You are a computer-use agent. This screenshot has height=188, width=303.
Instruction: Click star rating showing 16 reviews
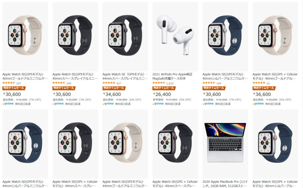coord(259,83)
